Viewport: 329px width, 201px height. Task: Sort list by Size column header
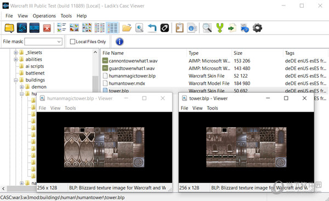[238, 53]
